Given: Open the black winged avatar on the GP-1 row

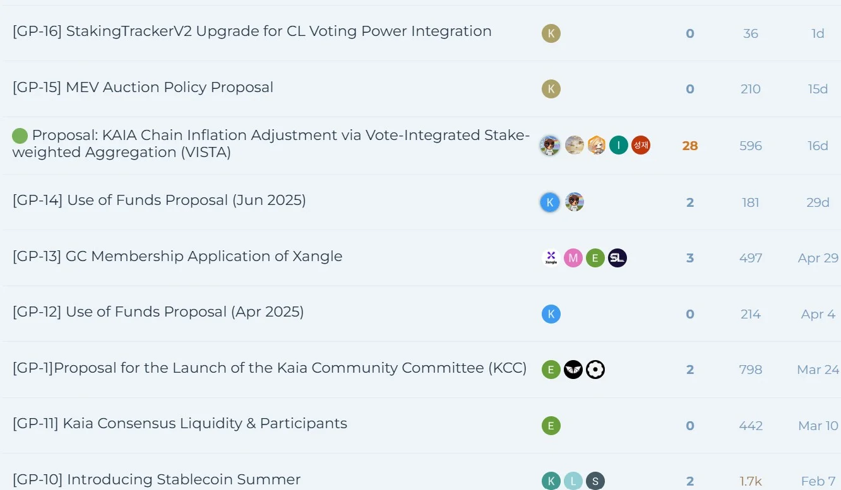Looking at the screenshot, I should coord(573,370).
